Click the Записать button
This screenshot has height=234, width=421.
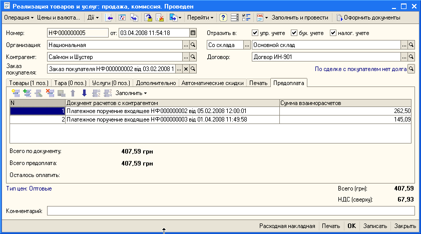(x=375, y=226)
